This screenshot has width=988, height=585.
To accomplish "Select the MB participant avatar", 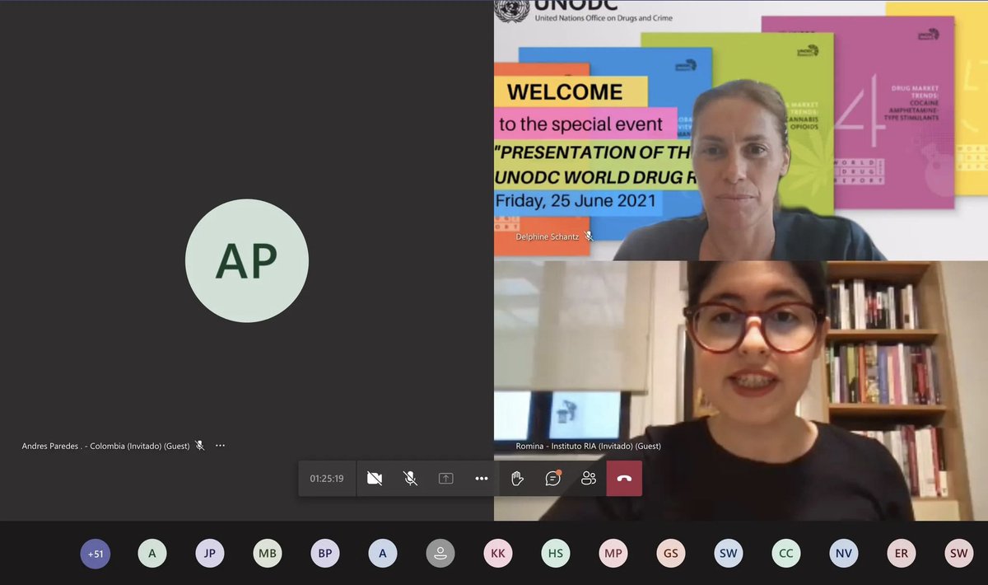I will [268, 554].
